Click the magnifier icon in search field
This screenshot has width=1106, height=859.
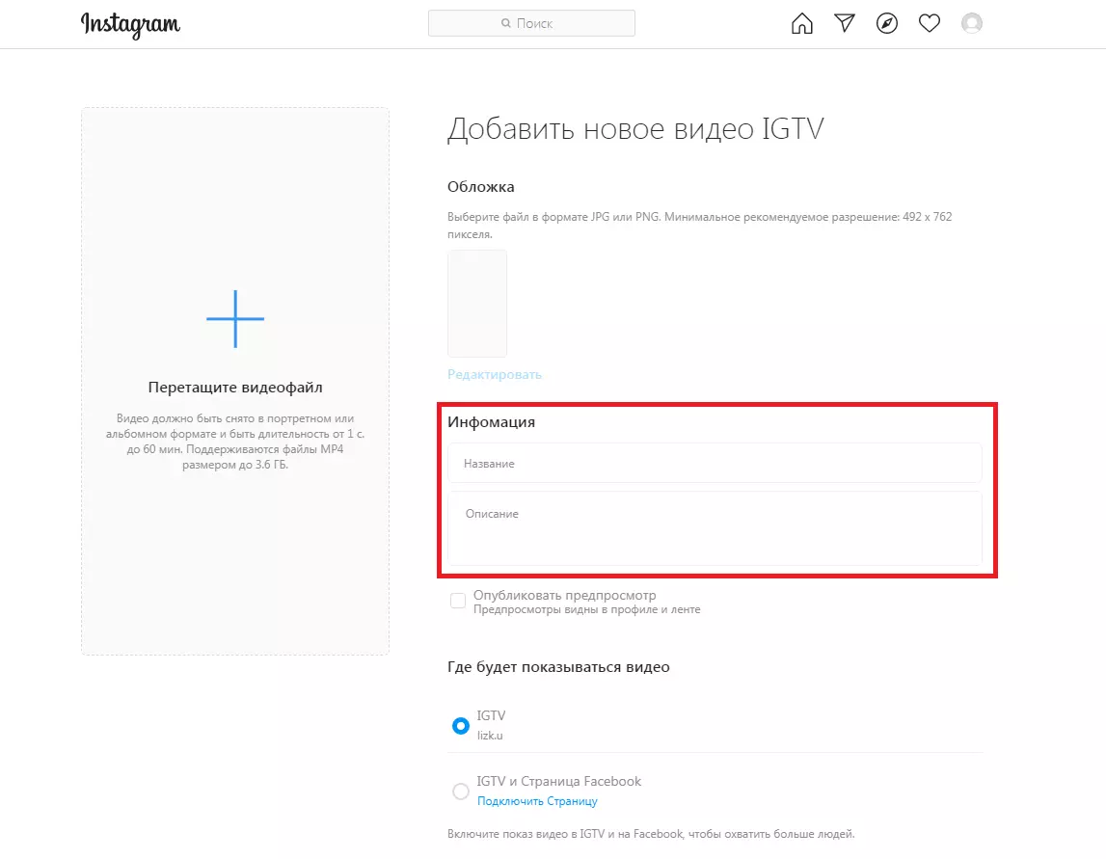pyautogui.click(x=505, y=23)
